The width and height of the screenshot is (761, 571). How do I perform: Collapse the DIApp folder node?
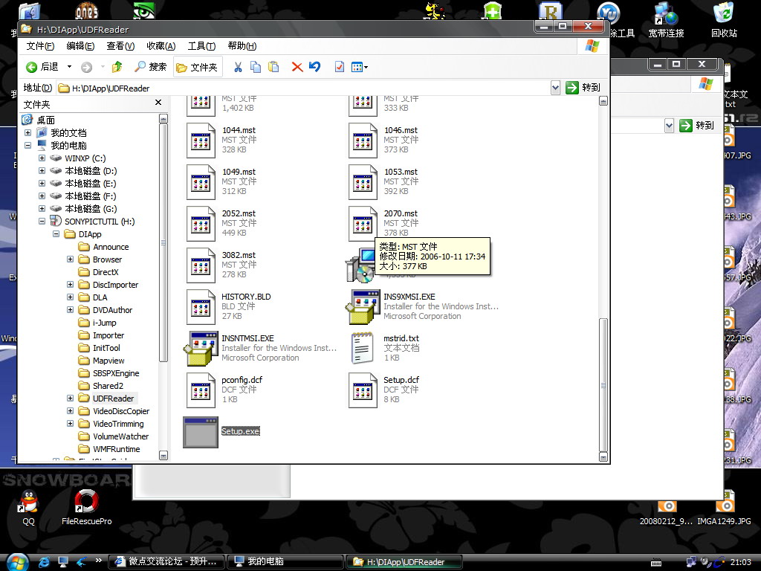56,233
